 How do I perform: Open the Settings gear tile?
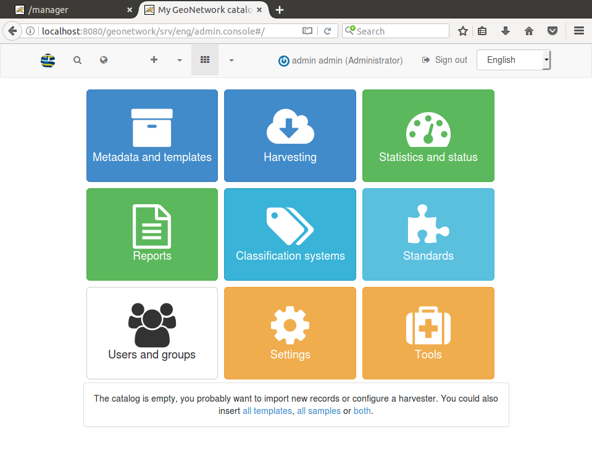coord(290,333)
